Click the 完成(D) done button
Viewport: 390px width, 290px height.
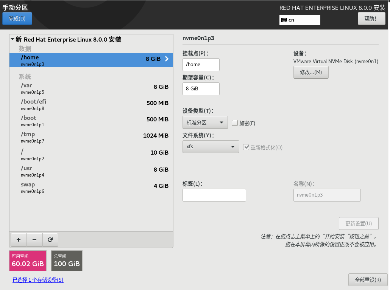17,19
